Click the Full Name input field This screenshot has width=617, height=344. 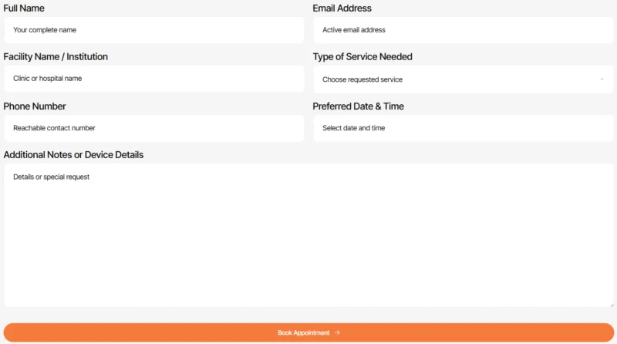coord(153,30)
